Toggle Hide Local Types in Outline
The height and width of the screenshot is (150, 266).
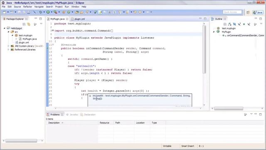tap(249, 24)
